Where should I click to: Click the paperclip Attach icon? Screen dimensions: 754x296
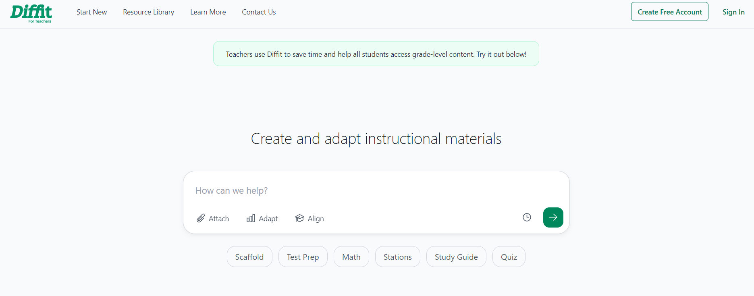coord(201,218)
